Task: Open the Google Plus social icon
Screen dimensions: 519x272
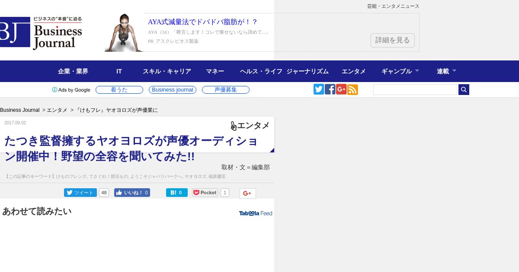Action: [x=341, y=89]
